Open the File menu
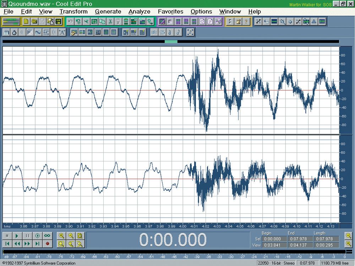355x266 pixels. (9, 12)
